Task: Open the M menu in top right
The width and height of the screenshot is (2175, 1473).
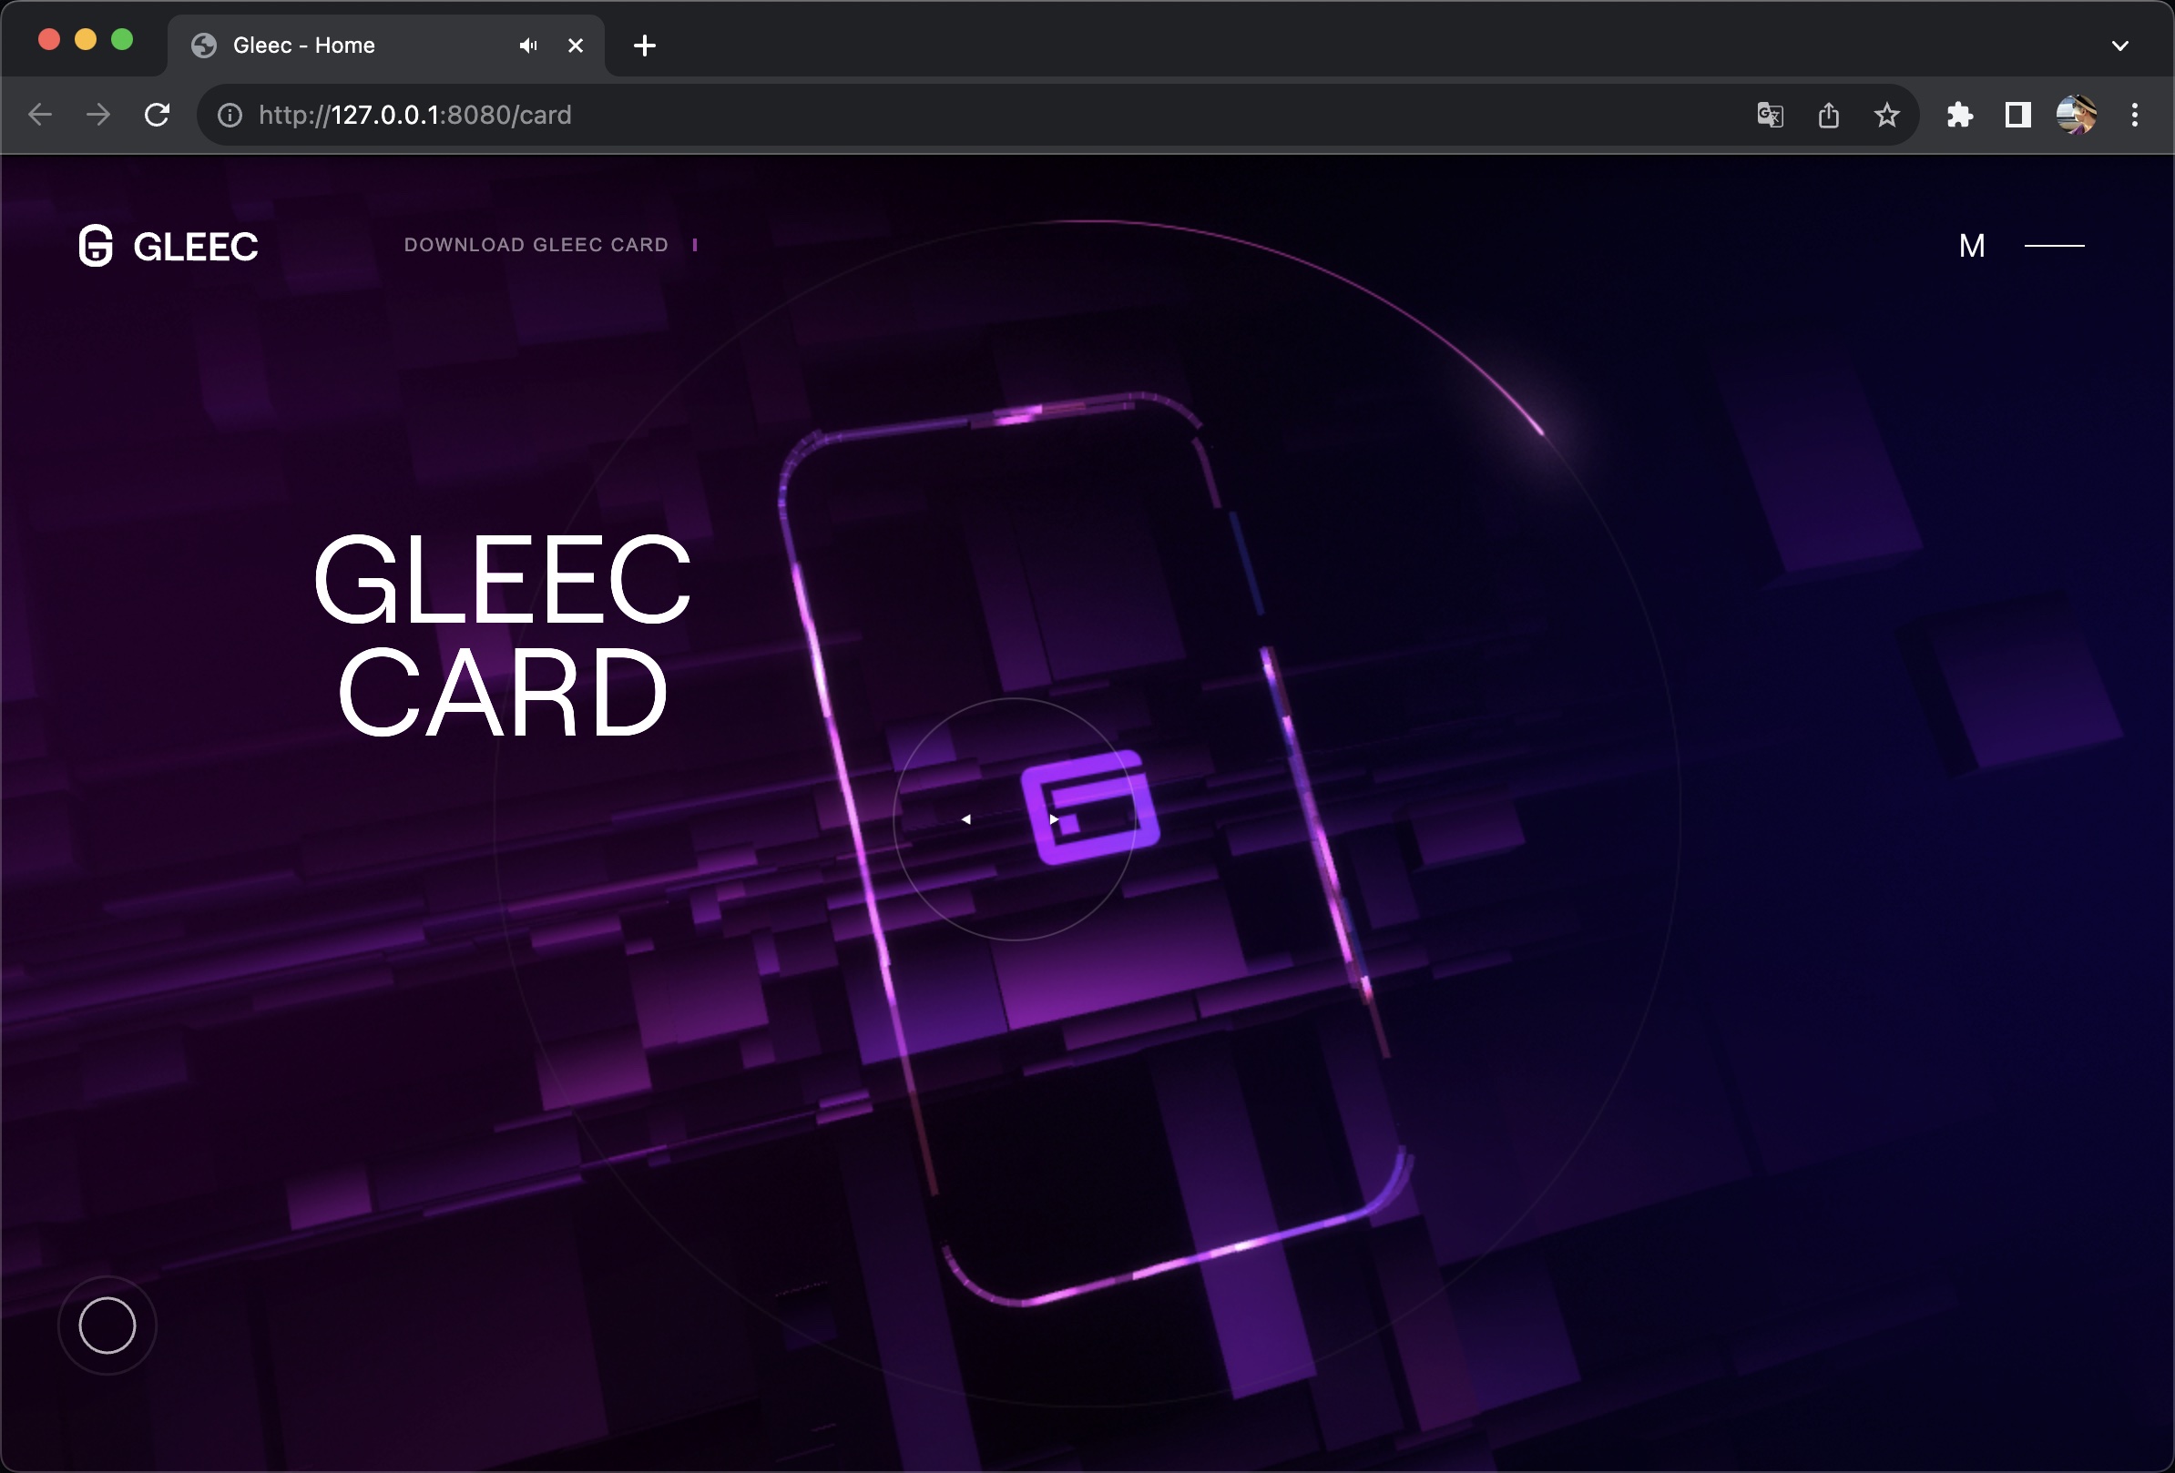Action: (x=1971, y=246)
